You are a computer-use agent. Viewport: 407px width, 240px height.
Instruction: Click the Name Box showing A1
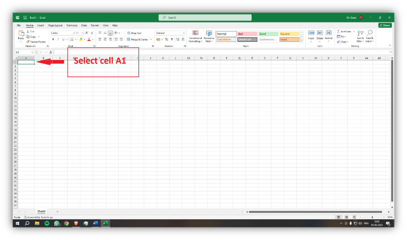[25, 52]
